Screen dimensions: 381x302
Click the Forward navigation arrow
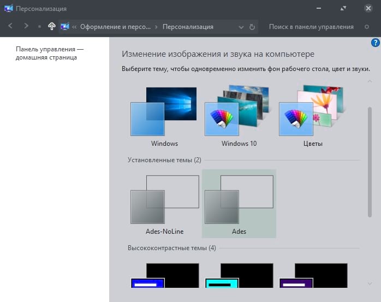point(26,26)
